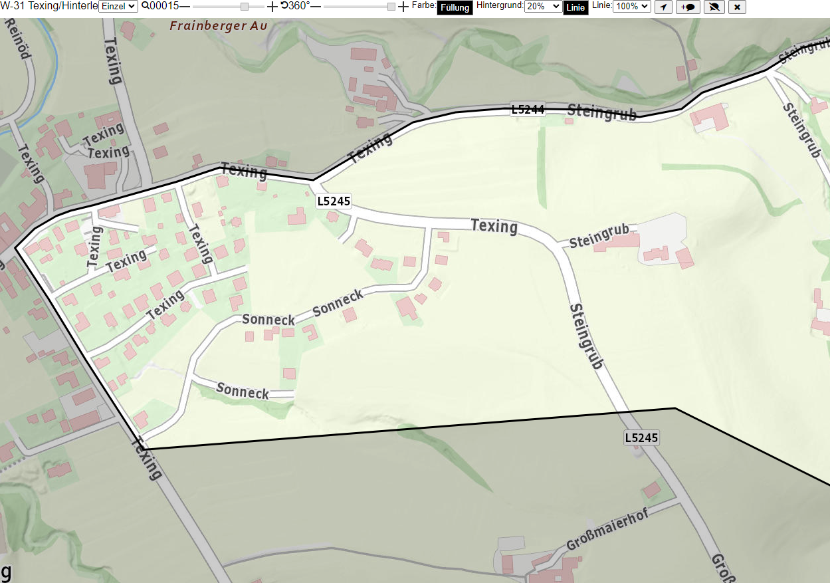Image resolution: width=830 pixels, height=583 pixels.
Task: Toggle the hide labels crossed-out icon
Action: coord(714,7)
